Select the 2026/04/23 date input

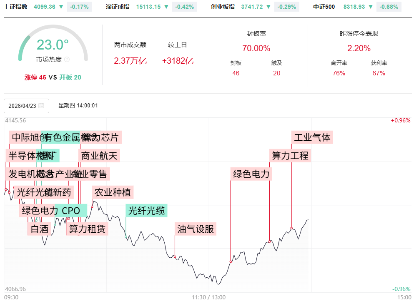tap(22, 106)
